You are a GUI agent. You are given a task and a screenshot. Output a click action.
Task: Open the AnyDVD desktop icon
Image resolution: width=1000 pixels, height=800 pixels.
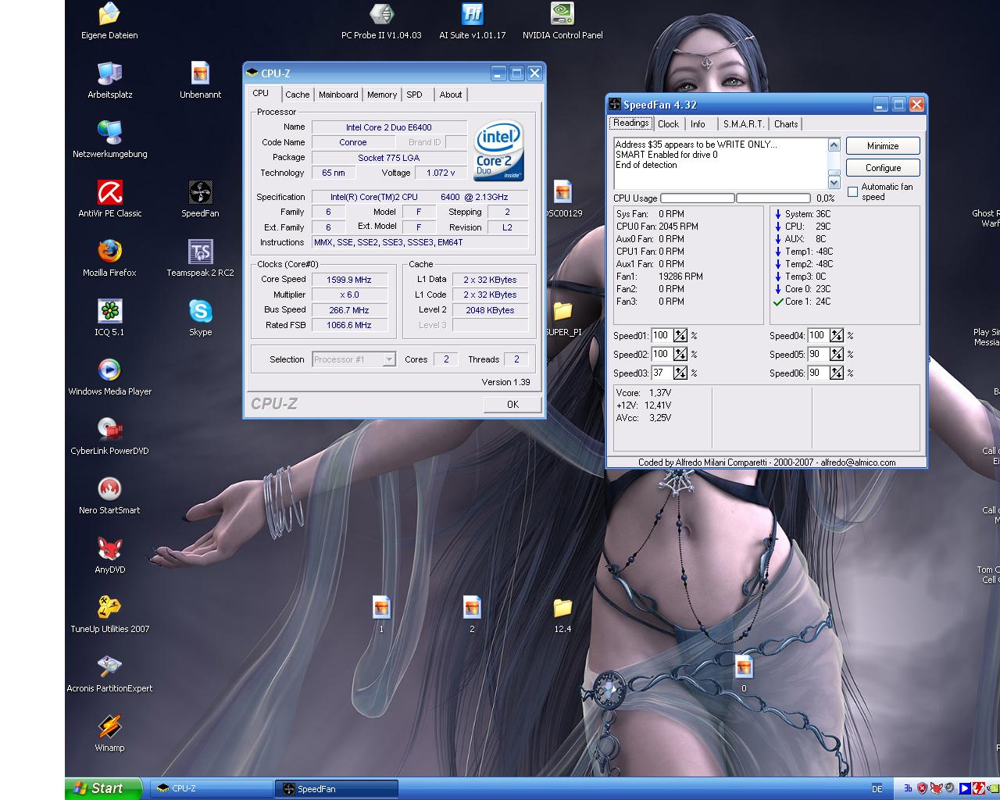point(109,555)
